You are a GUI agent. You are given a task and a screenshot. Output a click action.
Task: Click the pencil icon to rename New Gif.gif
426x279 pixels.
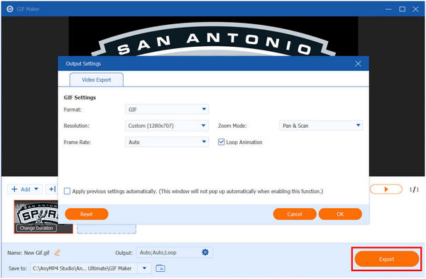[57, 253]
